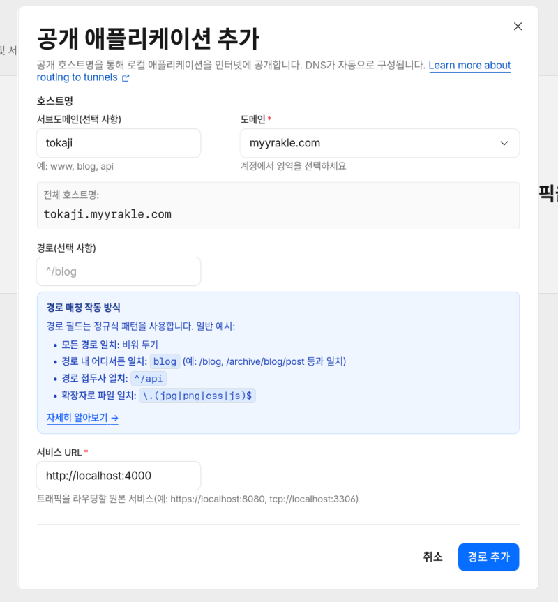The height and width of the screenshot is (602, 558).
Task: Click the external link icon after "routing to tunnels"
Action: tap(126, 78)
